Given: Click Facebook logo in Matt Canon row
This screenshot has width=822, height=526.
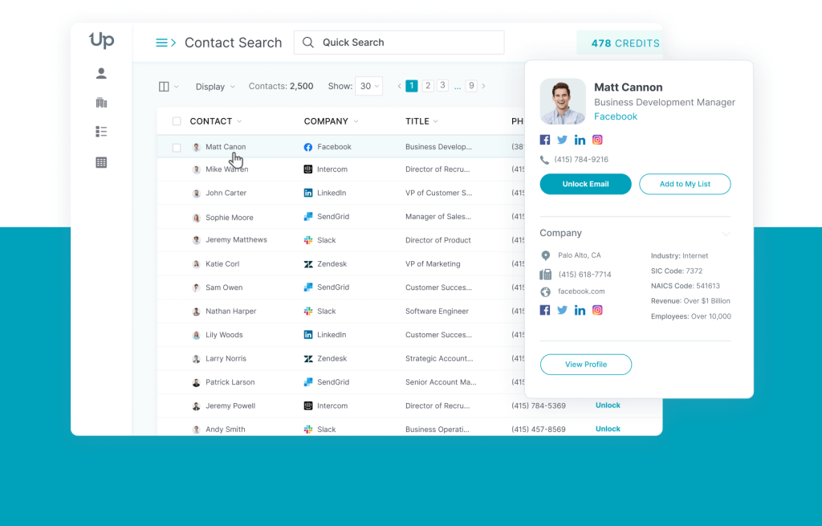Looking at the screenshot, I should tap(308, 148).
